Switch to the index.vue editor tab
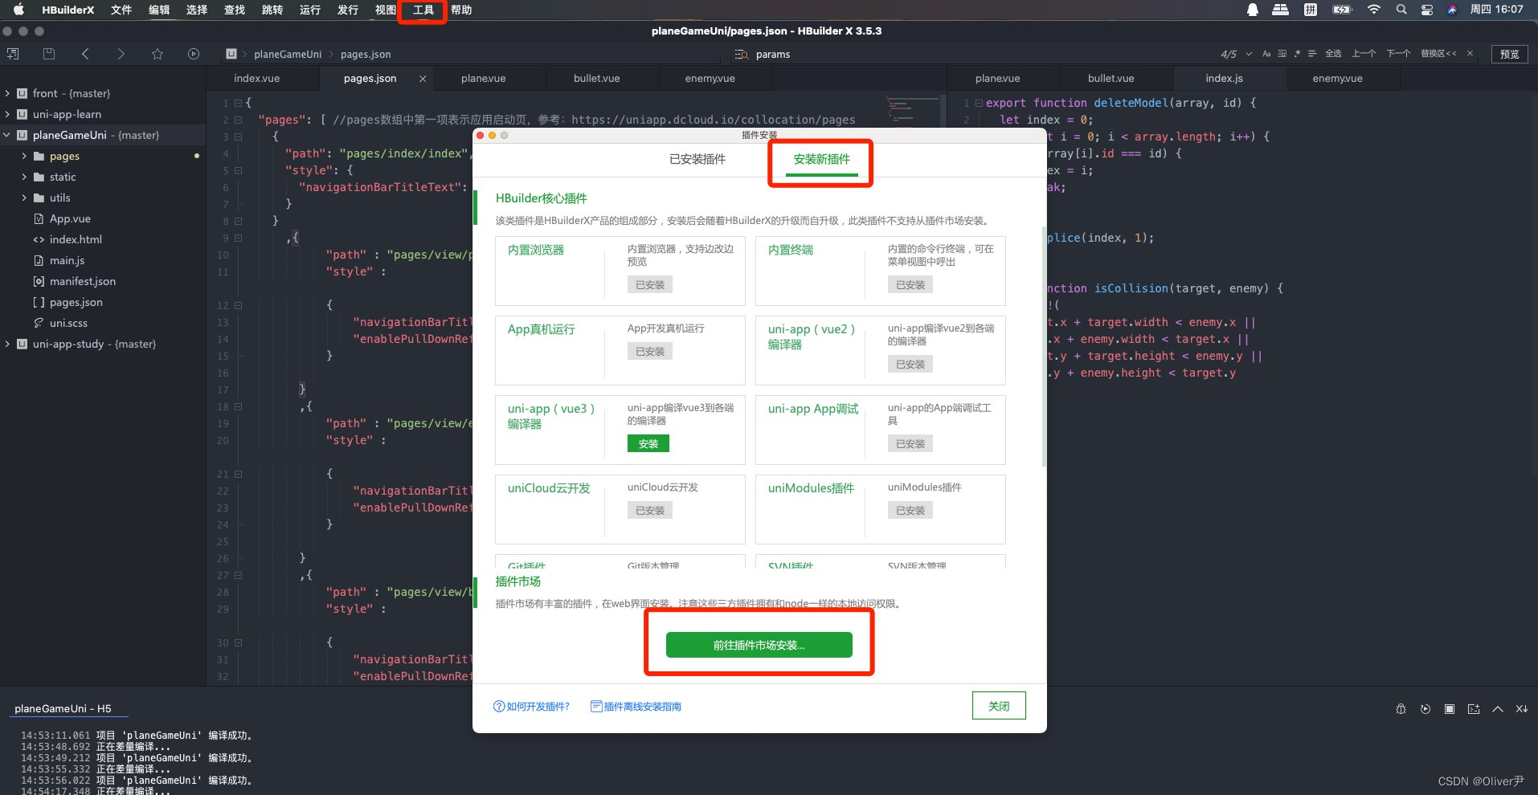Screen dimensions: 1538x795 pyautogui.click(x=257, y=78)
